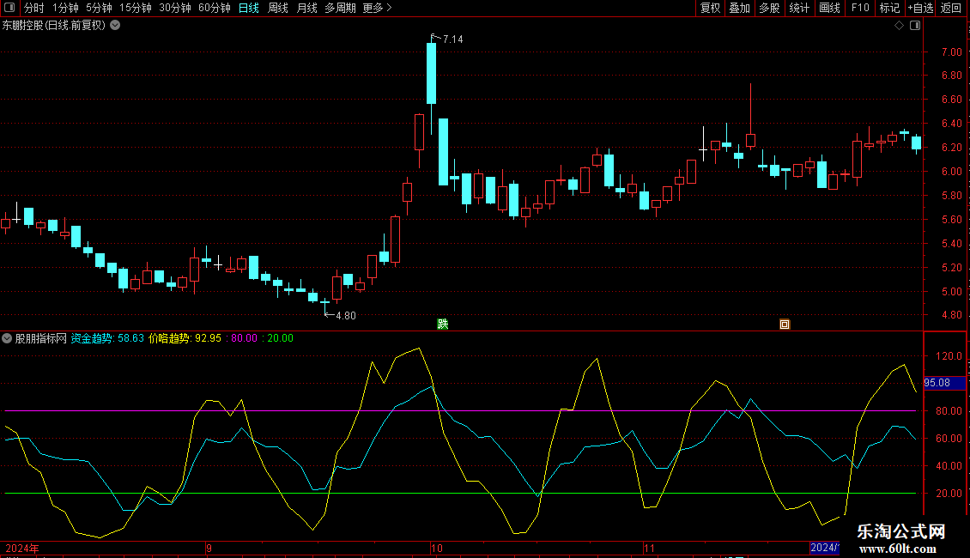Click the 标记 mark button
The image size is (970, 558).
889,8
